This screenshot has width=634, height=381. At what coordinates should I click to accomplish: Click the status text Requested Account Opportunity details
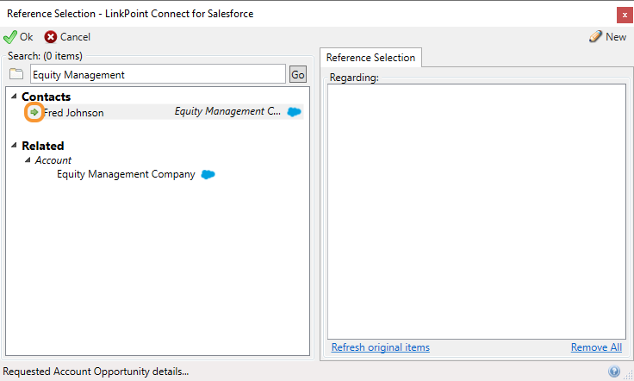[96, 372]
